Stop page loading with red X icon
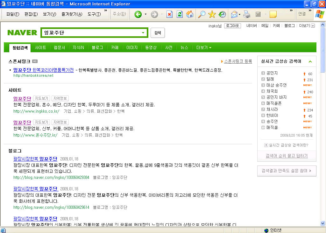This screenshot has height=233, width=326. [169, 14]
